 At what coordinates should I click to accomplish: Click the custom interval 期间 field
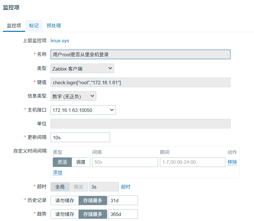tap(192, 162)
